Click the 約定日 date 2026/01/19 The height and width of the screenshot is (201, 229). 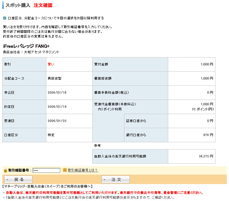point(57,107)
